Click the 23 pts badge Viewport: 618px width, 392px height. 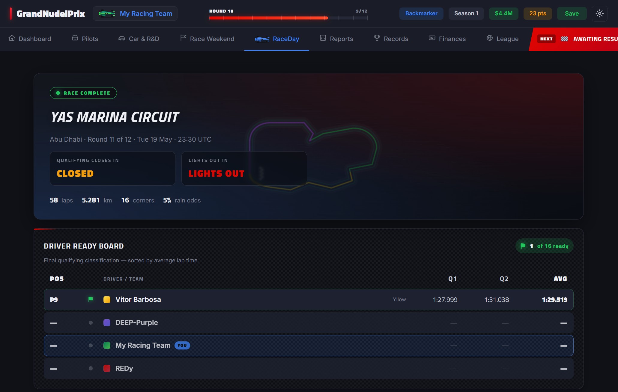[538, 13]
